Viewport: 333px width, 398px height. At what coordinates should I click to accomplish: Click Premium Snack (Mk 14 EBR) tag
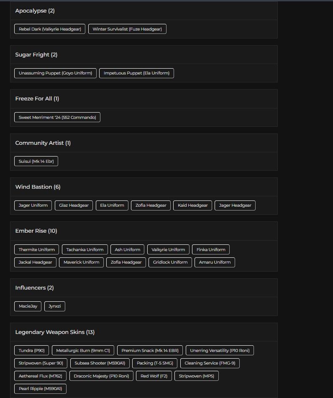pyautogui.click(x=150, y=350)
